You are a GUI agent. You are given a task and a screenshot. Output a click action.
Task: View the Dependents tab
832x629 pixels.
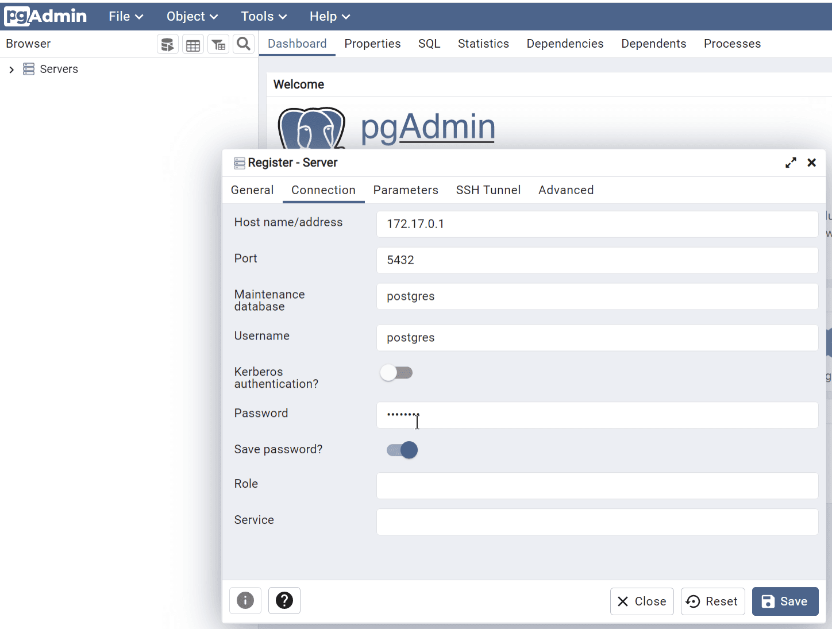[x=653, y=44]
